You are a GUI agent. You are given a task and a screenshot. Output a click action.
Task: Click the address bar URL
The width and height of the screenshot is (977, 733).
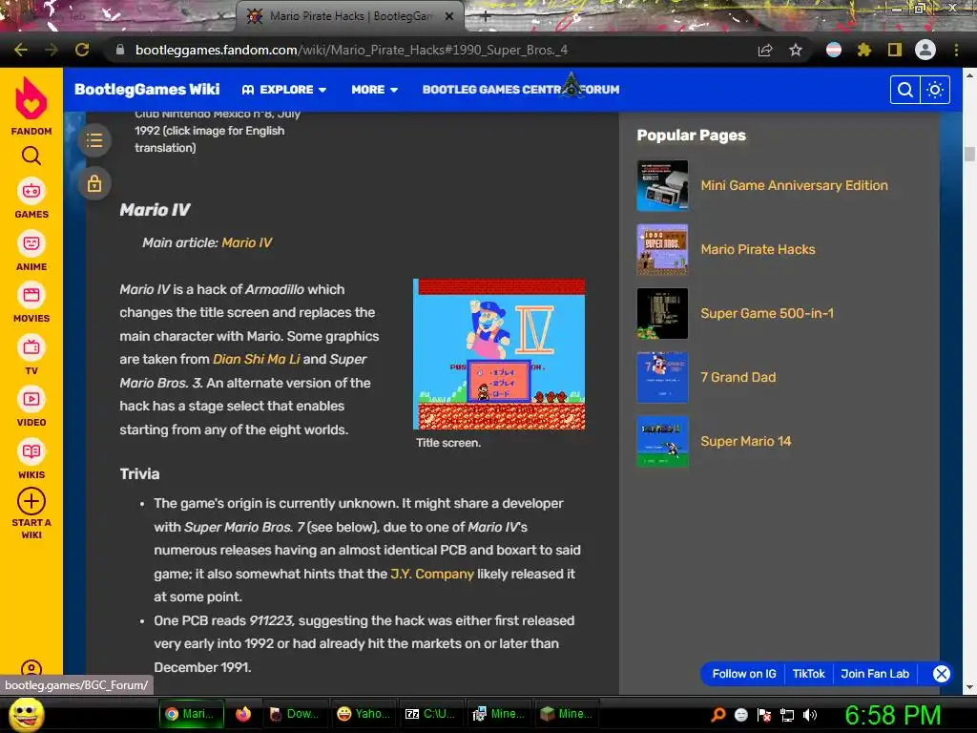351,50
